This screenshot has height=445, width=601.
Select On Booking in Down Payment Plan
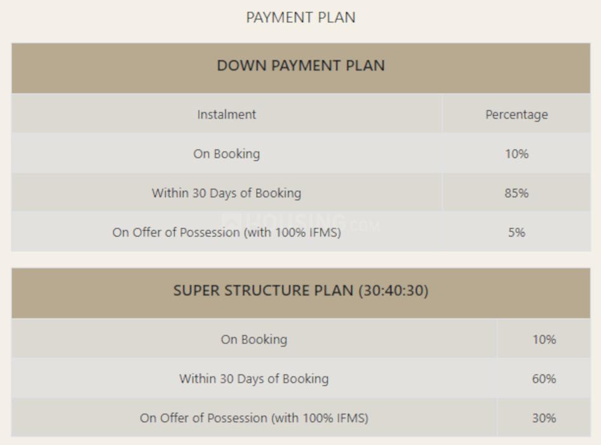point(226,154)
